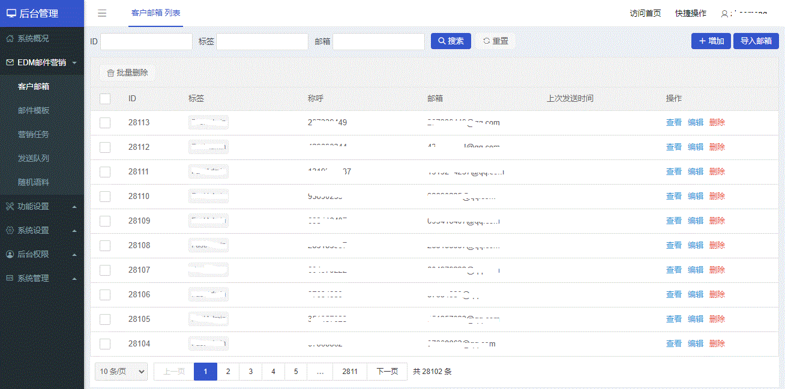This screenshot has width=785, height=389.
Task: Toggle the select-all checkbox in table header
Action: click(x=105, y=99)
